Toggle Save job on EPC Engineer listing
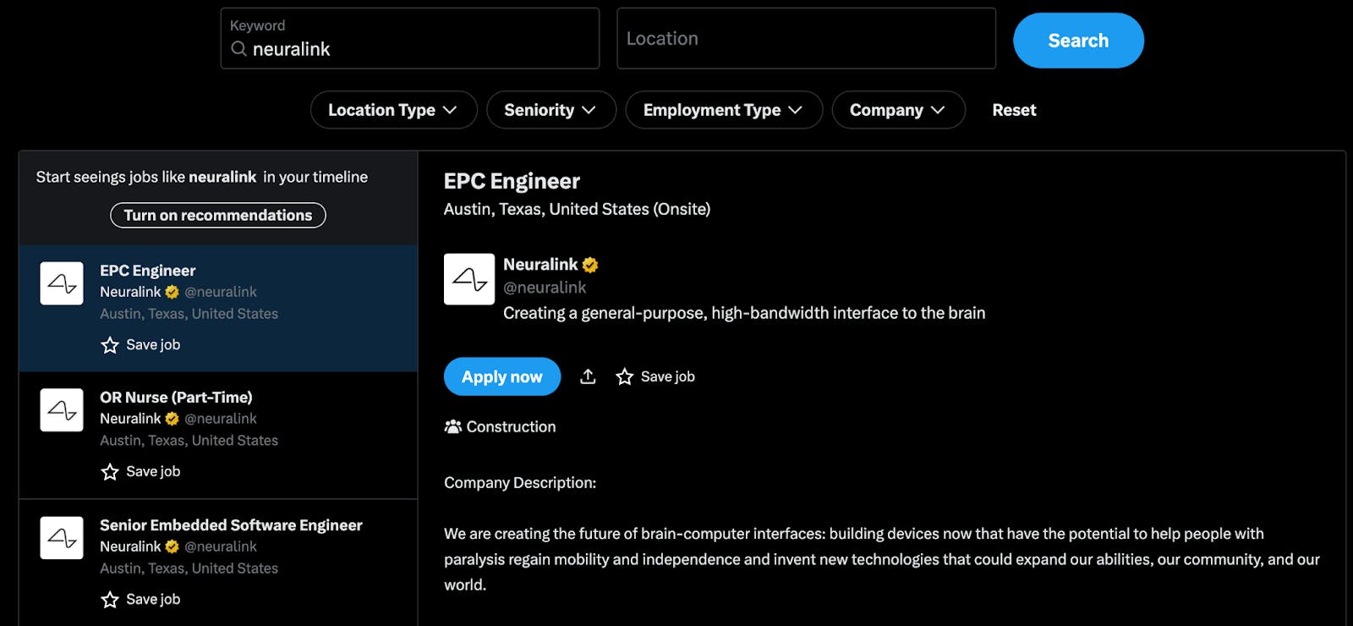 pos(141,345)
